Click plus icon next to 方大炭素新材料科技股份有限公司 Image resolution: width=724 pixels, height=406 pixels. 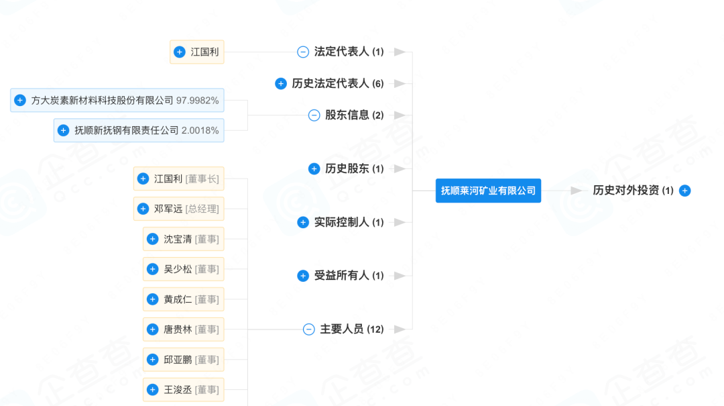20,101
